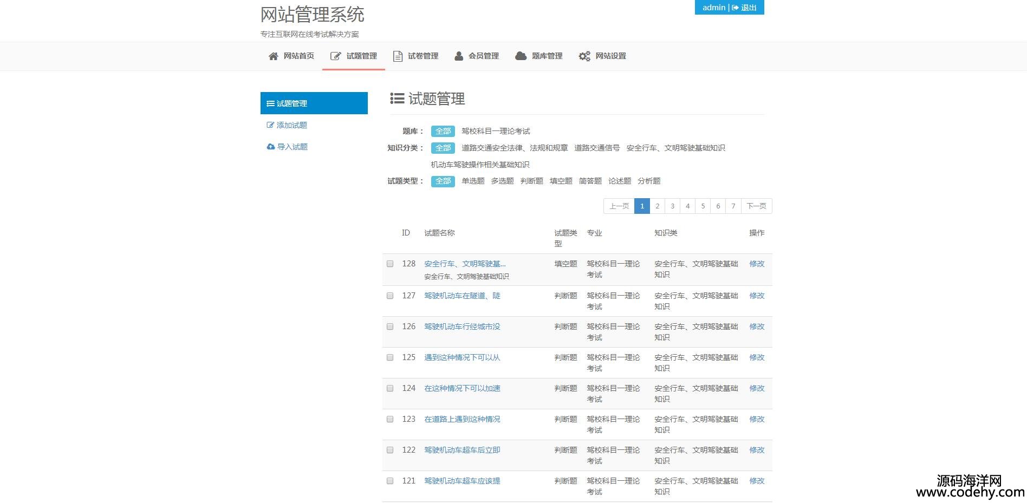
Task: Click the 退出 logout link
Action: click(x=744, y=8)
